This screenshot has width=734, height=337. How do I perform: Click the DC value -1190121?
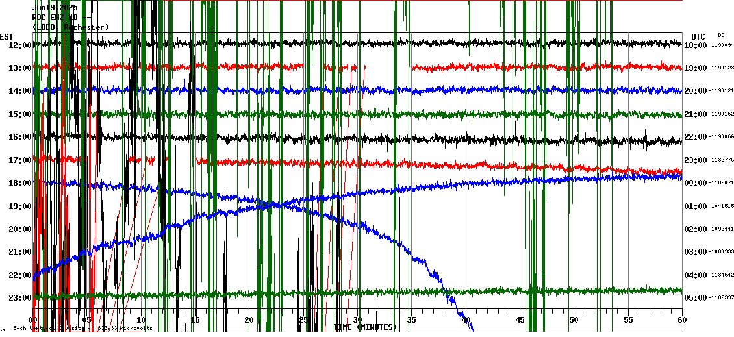click(720, 92)
